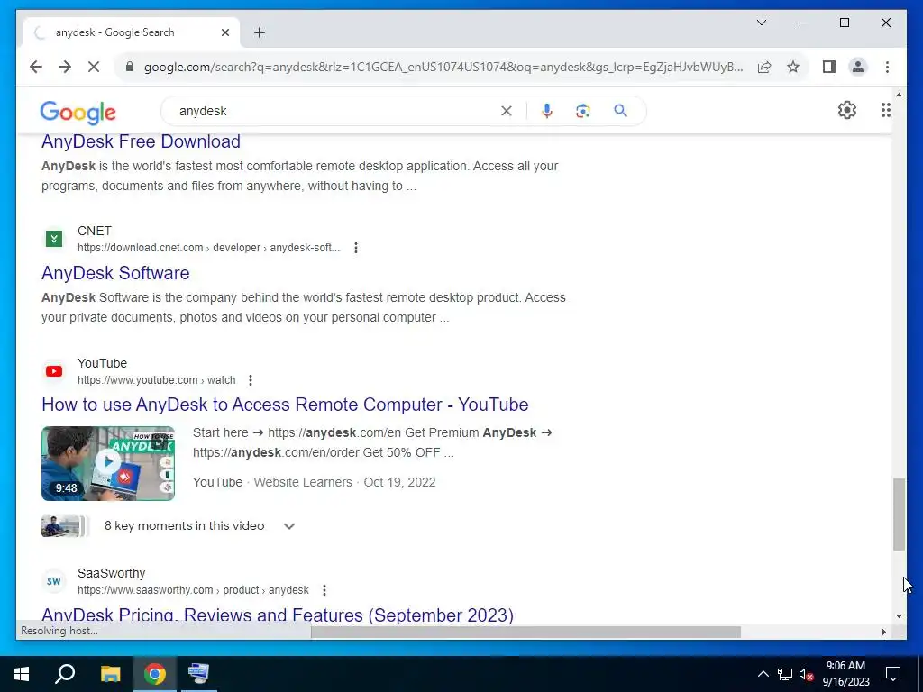This screenshot has width=923, height=692.
Task: Click the saasworthy.com product URL breadcrumb
Action: tap(193, 590)
